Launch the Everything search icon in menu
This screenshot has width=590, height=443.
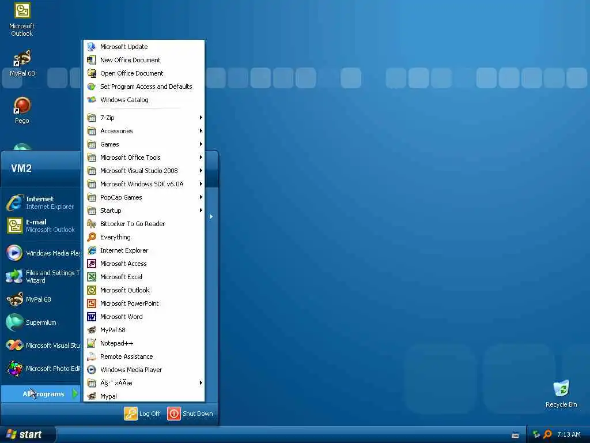92,237
